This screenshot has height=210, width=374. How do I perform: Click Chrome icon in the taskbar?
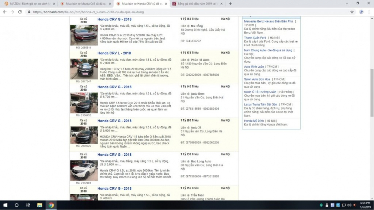(51, 205)
